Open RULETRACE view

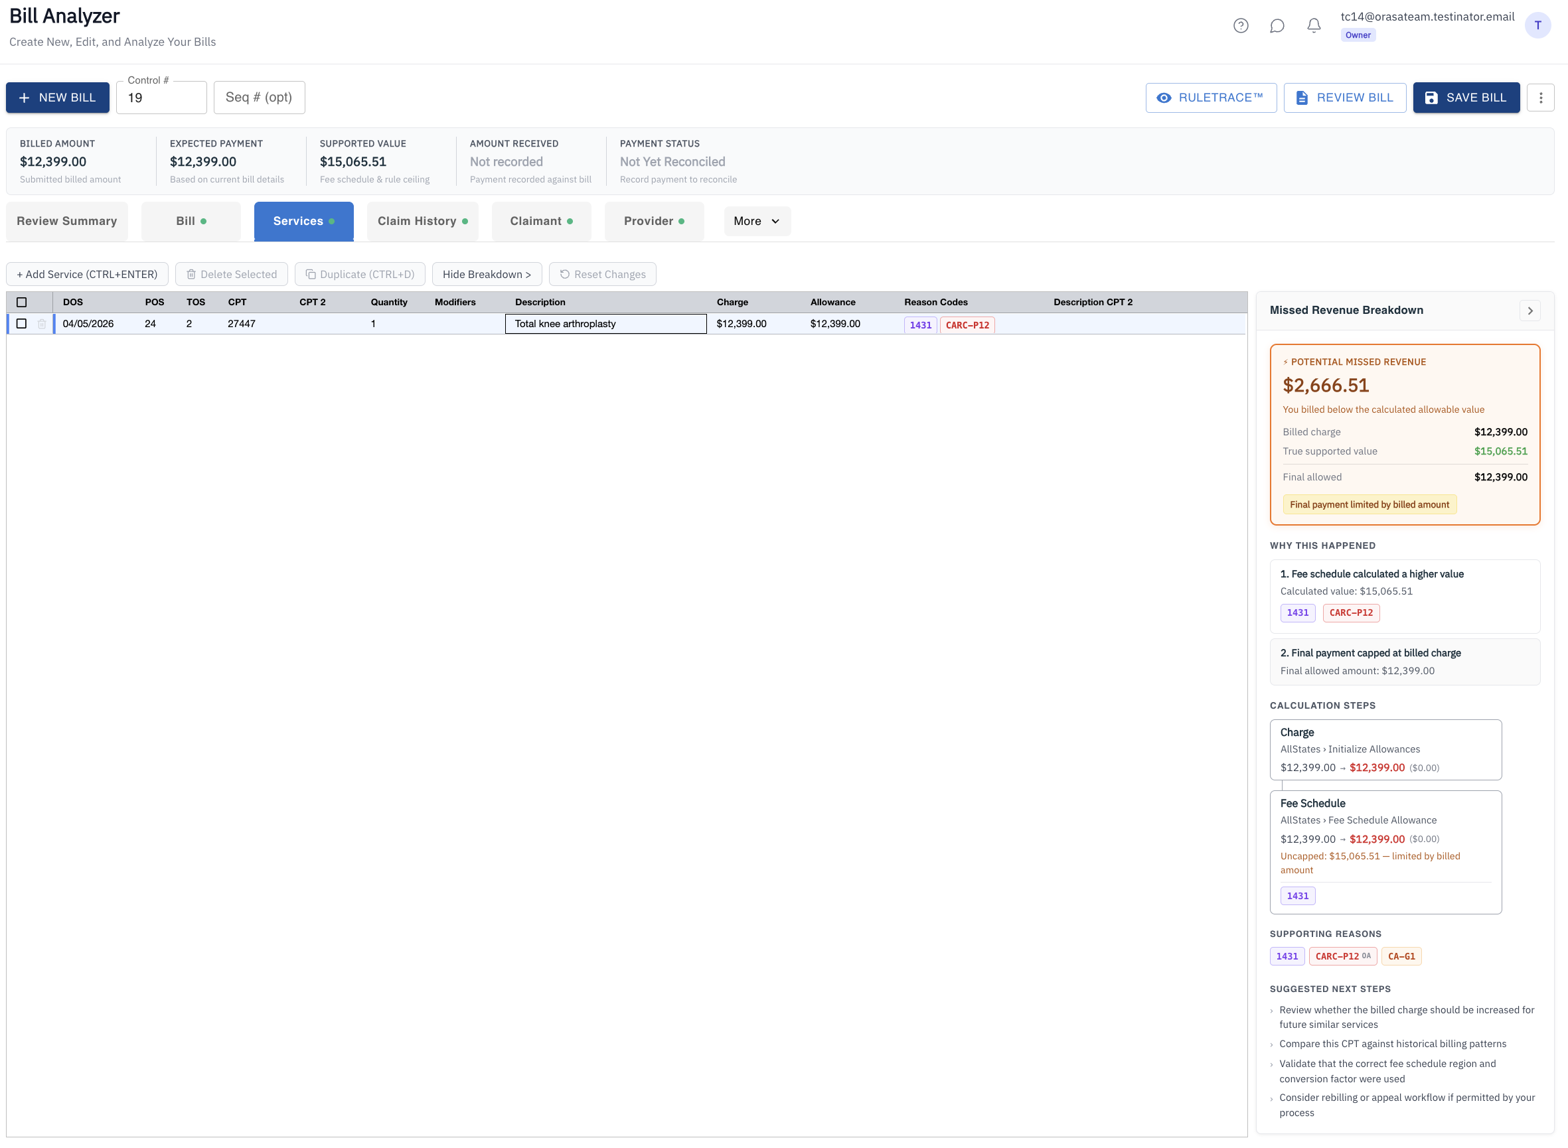tap(1211, 98)
